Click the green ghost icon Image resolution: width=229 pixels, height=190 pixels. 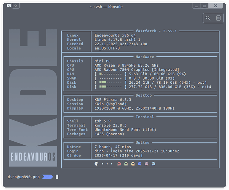[x=127, y=164]
